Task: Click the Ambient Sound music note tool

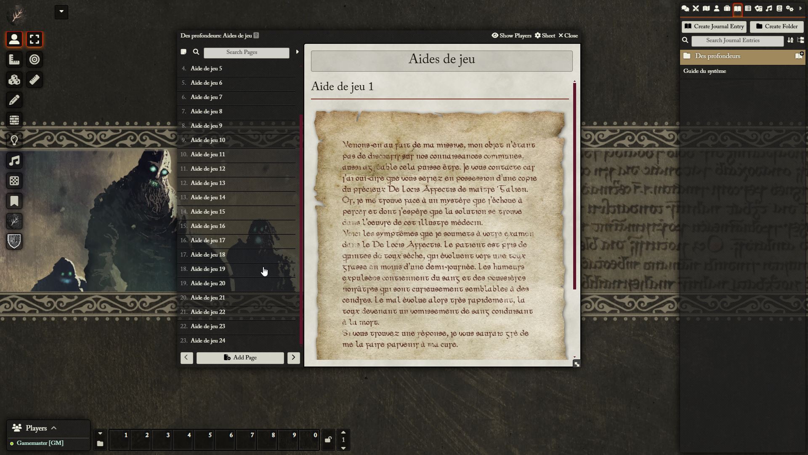Action: pyautogui.click(x=14, y=161)
